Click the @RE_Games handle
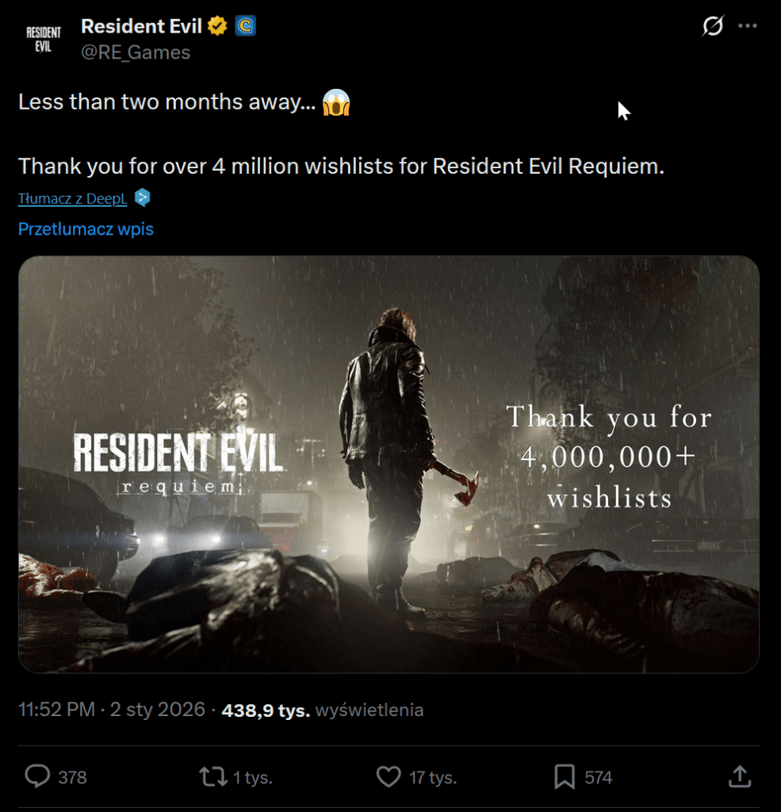The height and width of the screenshot is (812, 781). point(136,52)
